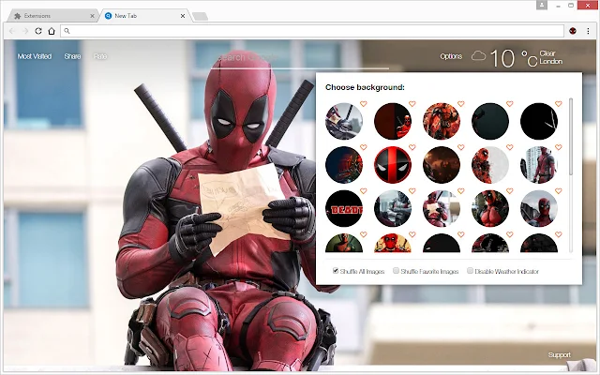Choose the first background thumbnail in top row

[x=344, y=121]
